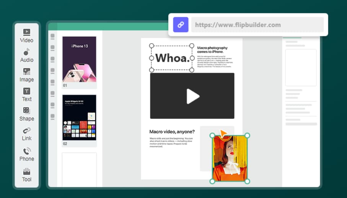Choose the Image tool
Viewport: 347px width, 198px height.
pyautogui.click(x=26, y=75)
